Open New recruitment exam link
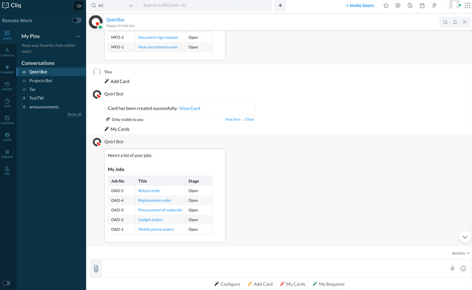Screen dimensions: 472x290 click(x=158, y=47)
